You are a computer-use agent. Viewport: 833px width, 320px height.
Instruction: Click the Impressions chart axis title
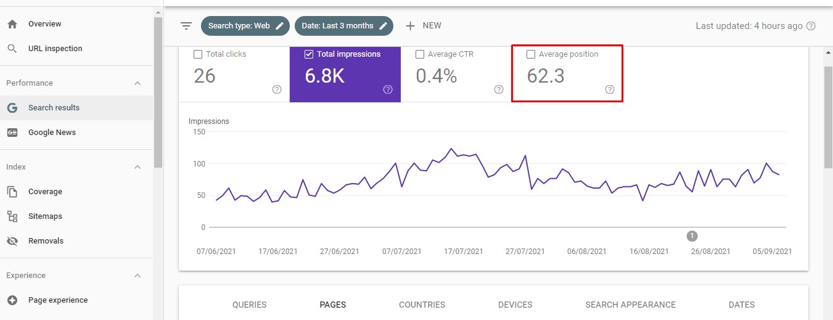[x=209, y=121]
